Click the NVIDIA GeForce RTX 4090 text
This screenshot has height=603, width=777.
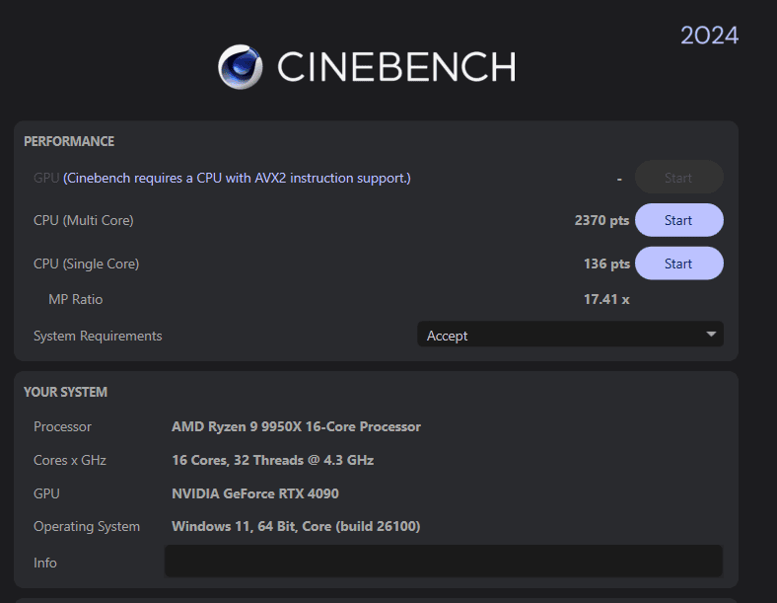click(255, 493)
